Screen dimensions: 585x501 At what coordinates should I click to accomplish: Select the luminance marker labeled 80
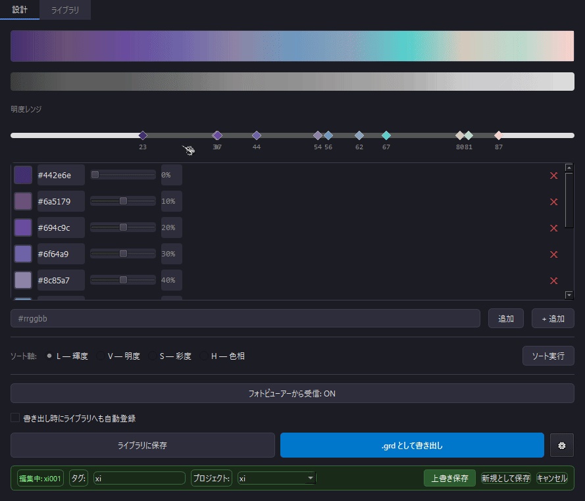coord(459,135)
